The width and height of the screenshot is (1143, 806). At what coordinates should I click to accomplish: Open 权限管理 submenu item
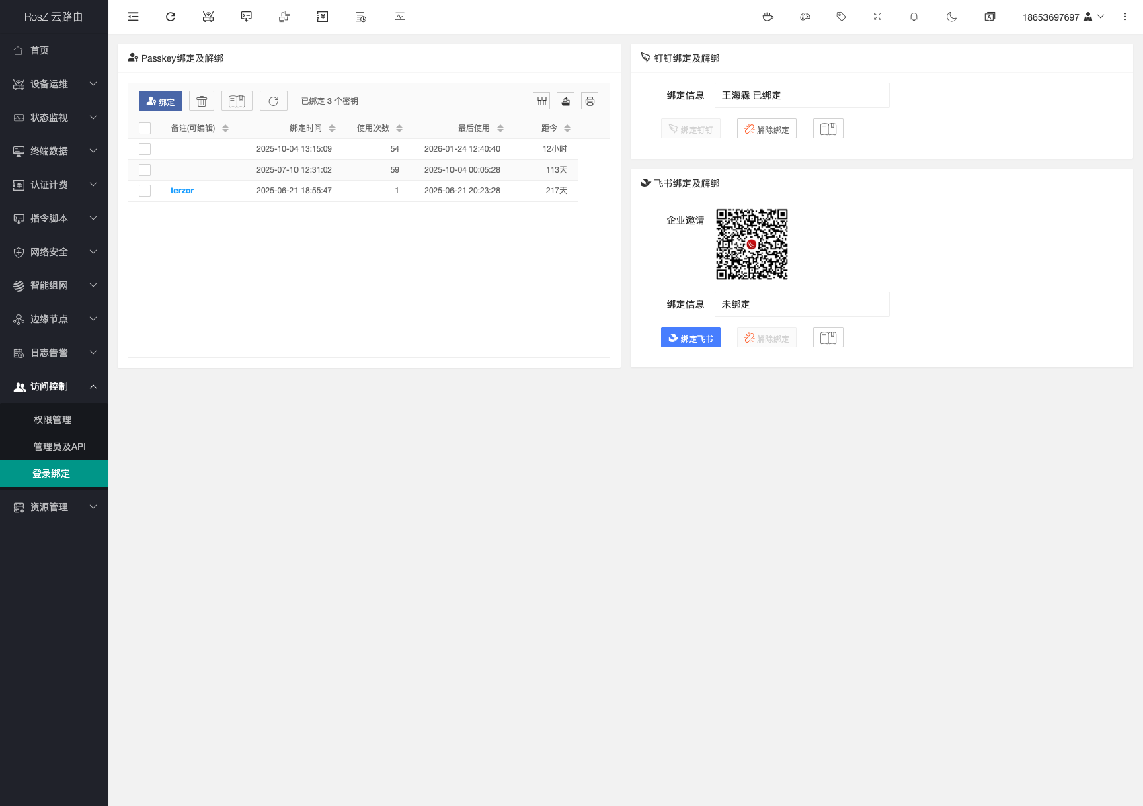pos(52,420)
